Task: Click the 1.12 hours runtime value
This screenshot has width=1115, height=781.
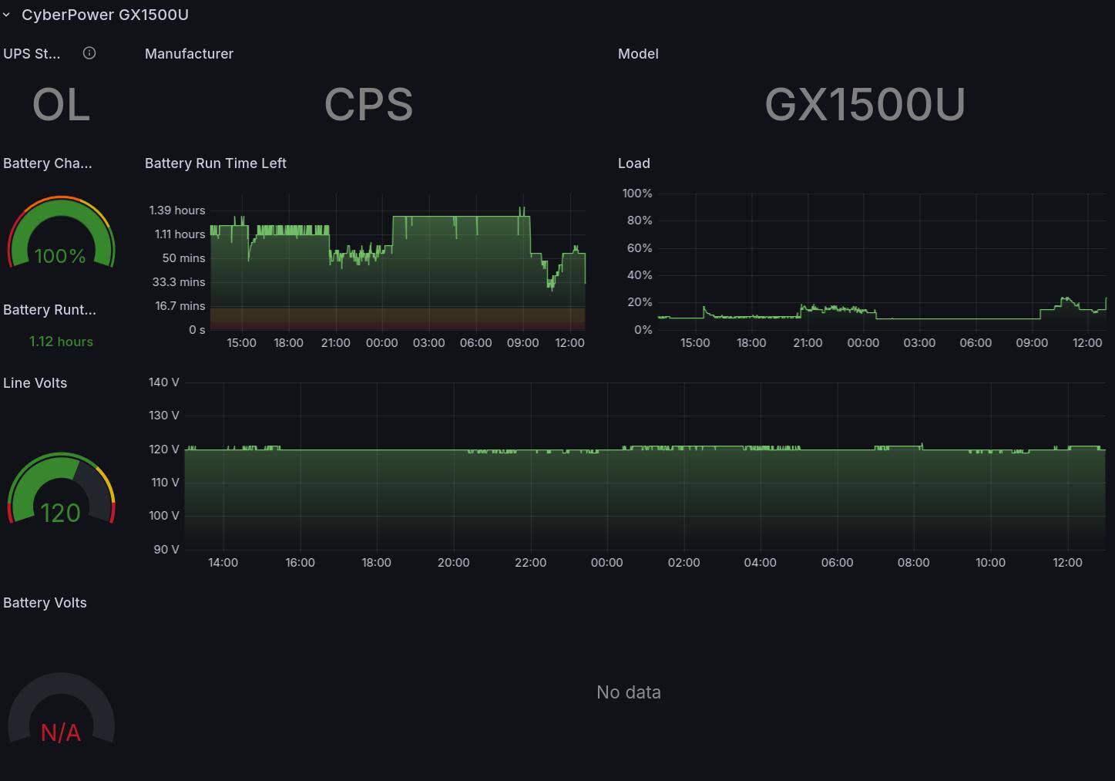Action: tap(61, 342)
